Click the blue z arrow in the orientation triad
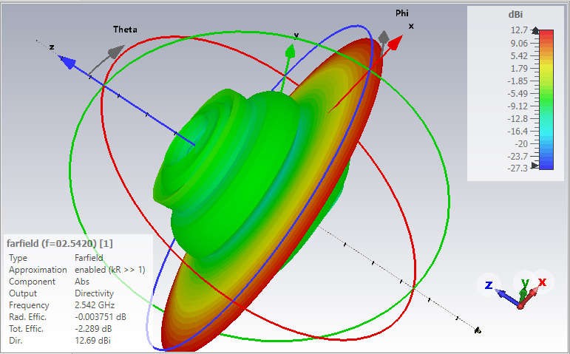Image resolution: width=570 pixels, height=354 pixels. pos(507,296)
